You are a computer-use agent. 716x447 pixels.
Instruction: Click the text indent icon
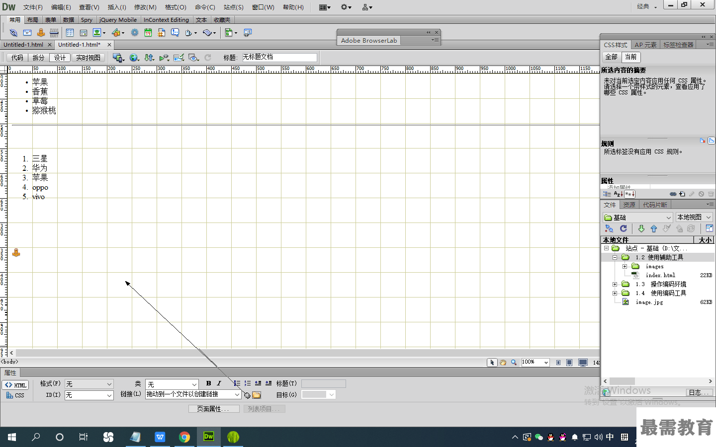[x=268, y=383]
